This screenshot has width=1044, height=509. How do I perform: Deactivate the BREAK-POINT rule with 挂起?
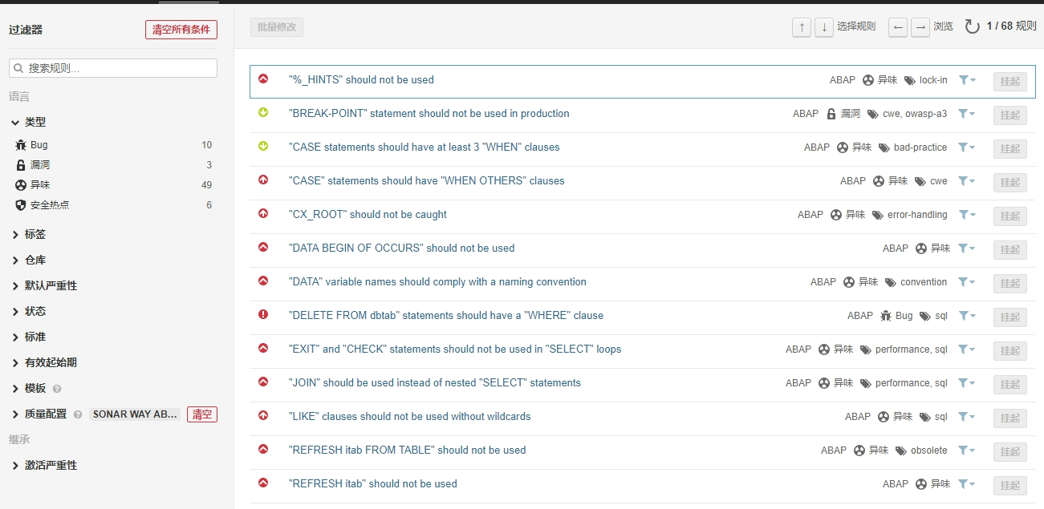(x=1009, y=115)
